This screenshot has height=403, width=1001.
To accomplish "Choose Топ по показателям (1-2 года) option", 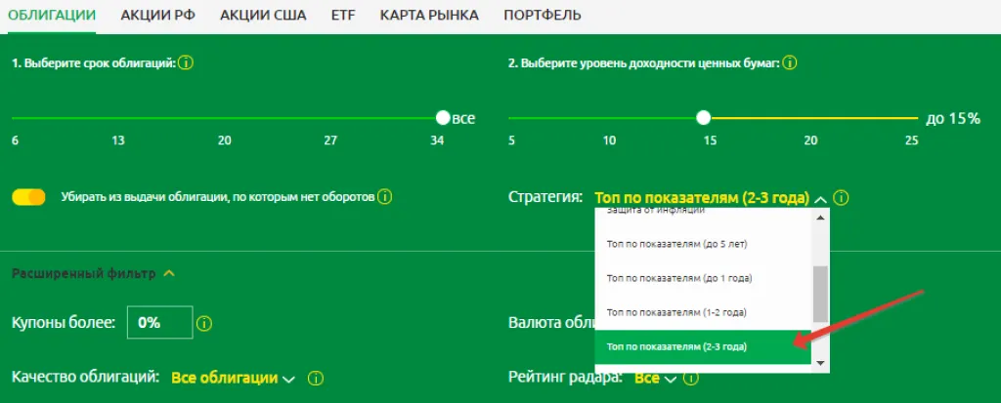I will coord(676,312).
